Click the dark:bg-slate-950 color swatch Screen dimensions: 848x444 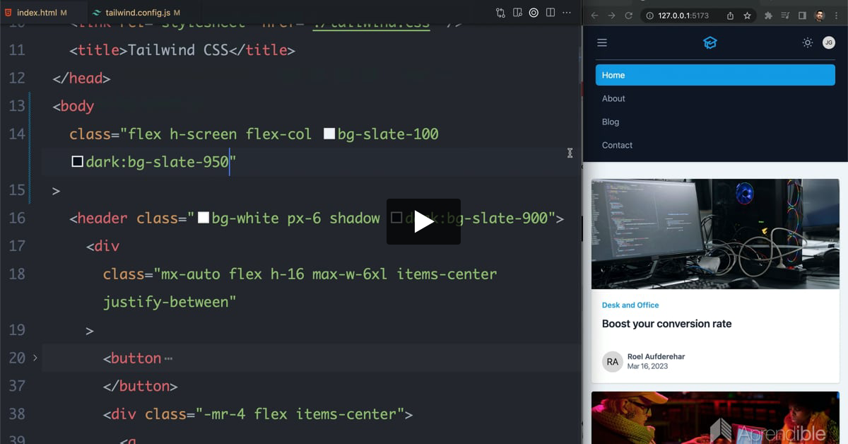point(78,162)
